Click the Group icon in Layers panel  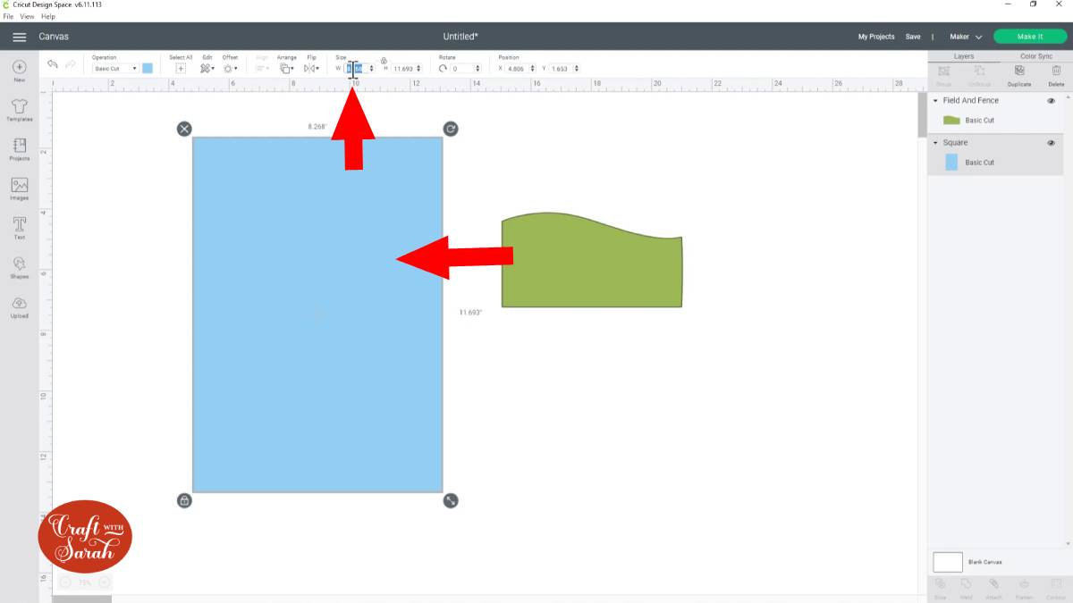tap(942, 71)
